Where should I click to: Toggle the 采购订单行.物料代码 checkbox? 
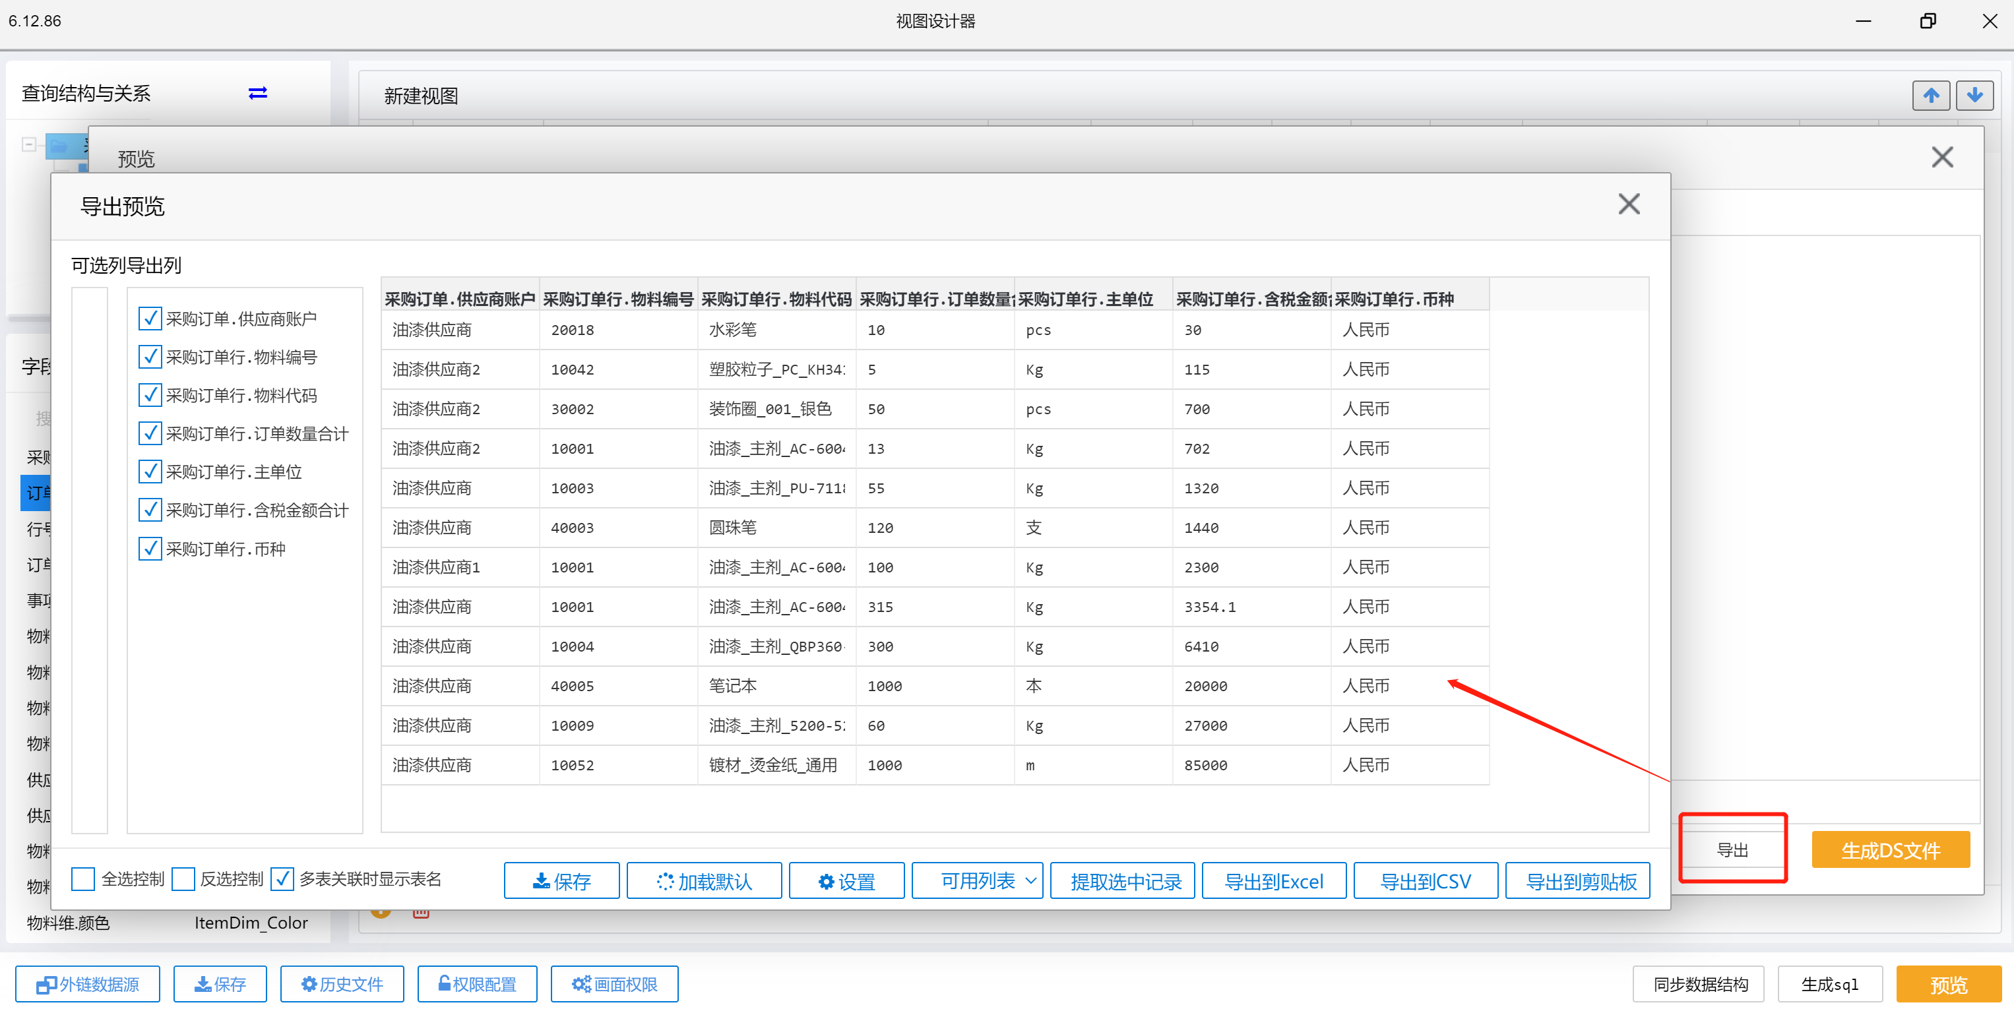click(149, 395)
